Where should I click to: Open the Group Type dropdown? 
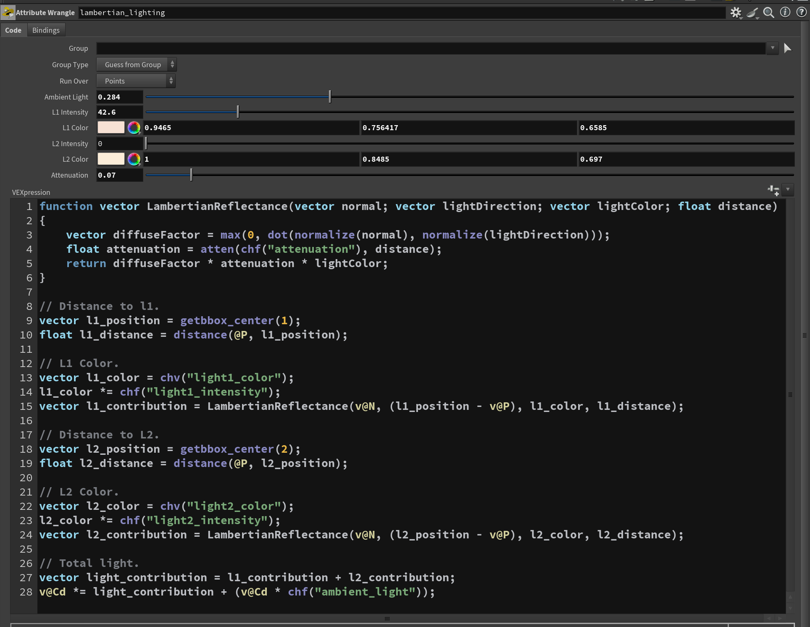[x=136, y=65]
